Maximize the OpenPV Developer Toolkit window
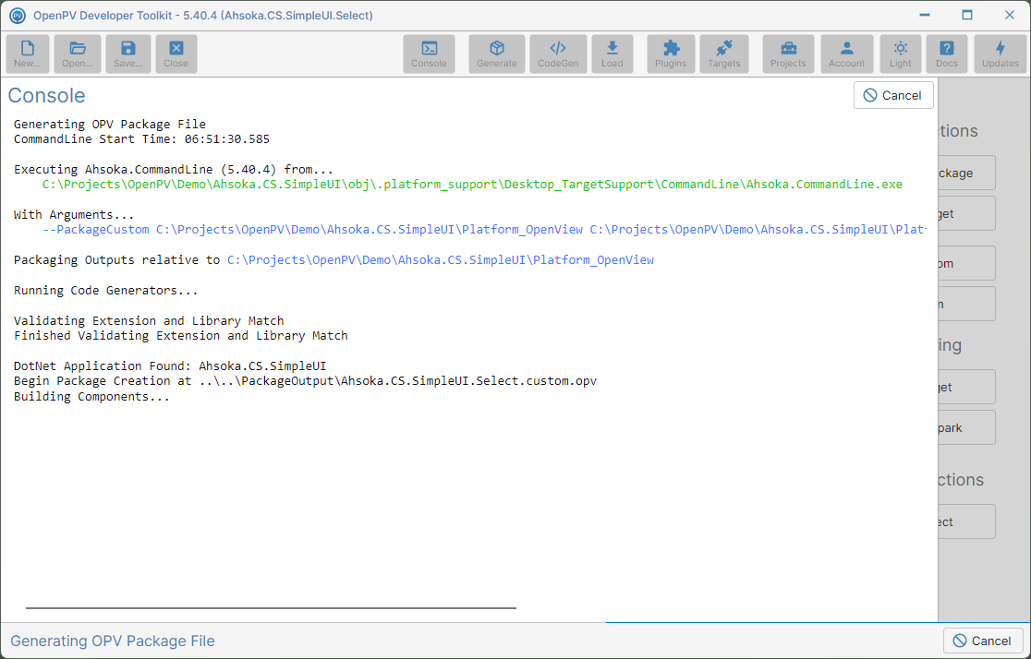The height and width of the screenshot is (659, 1031). point(967,15)
